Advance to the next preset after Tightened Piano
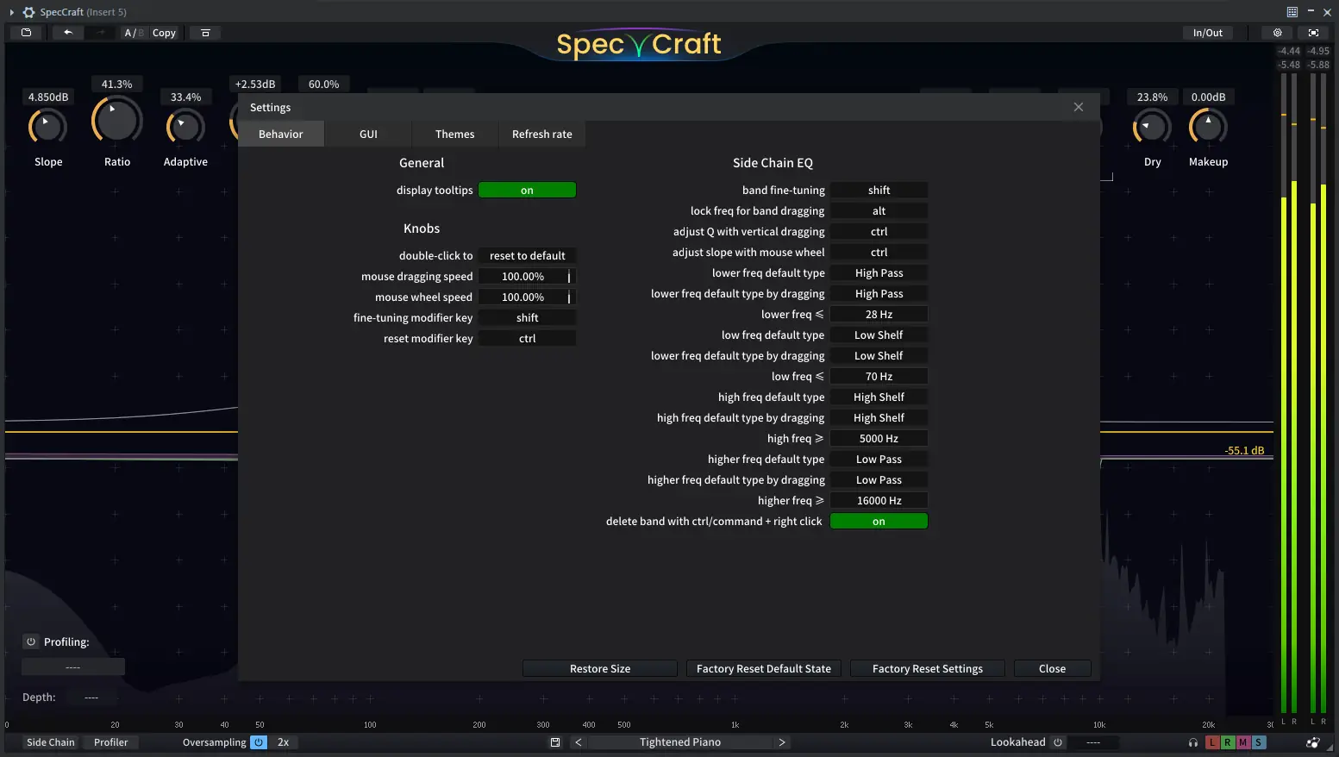Image resolution: width=1339 pixels, height=757 pixels. tap(781, 741)
